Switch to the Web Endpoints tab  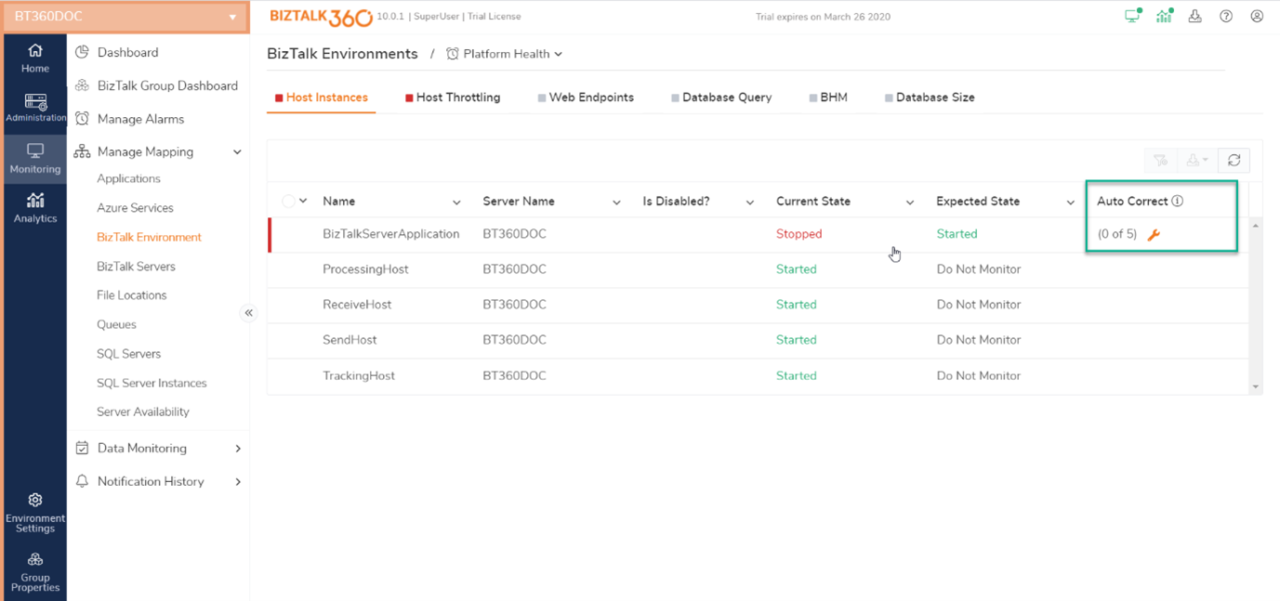coord(586,98)
